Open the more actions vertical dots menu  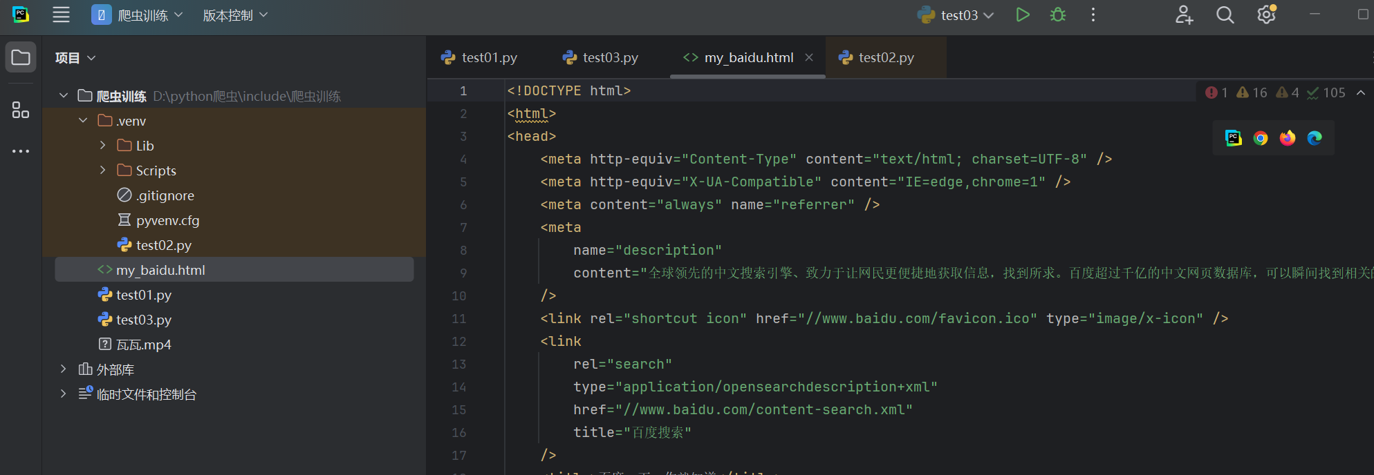(1093, 14)
